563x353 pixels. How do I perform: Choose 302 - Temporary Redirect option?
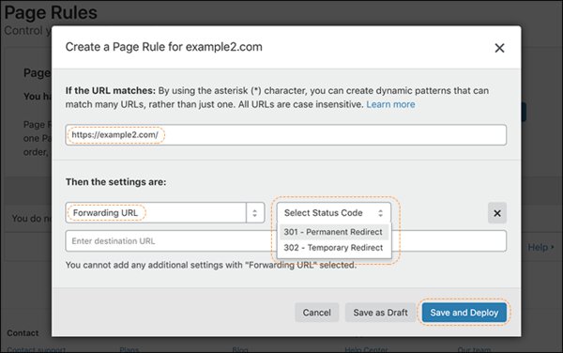point(333,248)
